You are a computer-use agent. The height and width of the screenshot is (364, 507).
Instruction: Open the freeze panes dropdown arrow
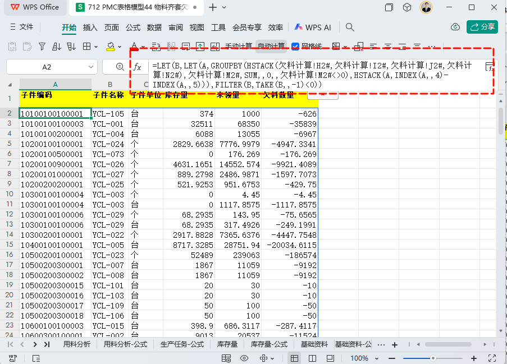click(x=345, y=47)
